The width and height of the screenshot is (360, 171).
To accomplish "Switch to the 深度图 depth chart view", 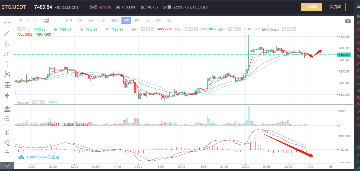I will (x=335, y=7).
